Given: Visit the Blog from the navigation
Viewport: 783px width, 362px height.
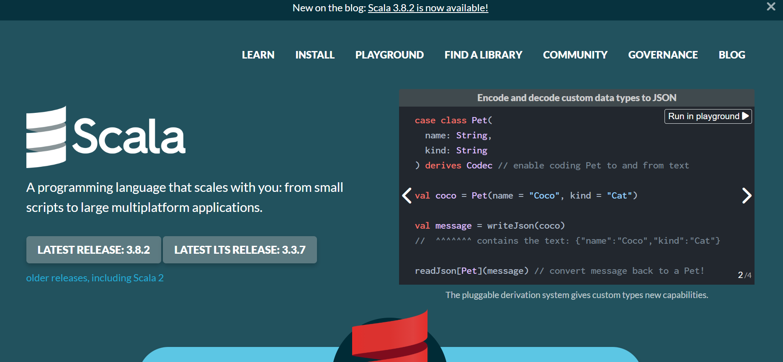Looking at the screenshot, I should 732,55.
